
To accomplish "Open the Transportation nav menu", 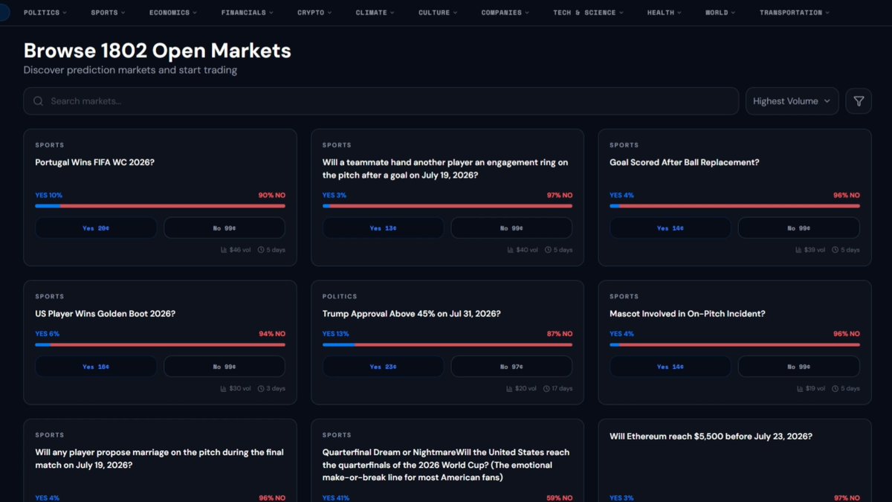I will (x=795, y=13).
